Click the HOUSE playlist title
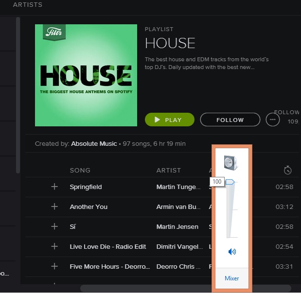301x293 pixels. 170,43
